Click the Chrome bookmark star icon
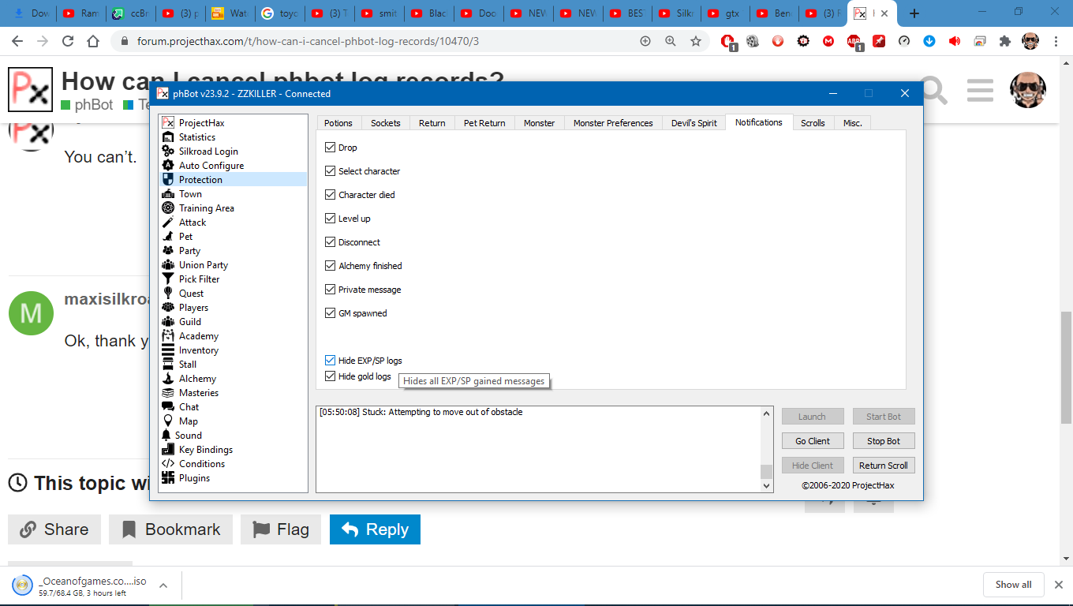The image size is (1073, 606). [x=696, y=42]
